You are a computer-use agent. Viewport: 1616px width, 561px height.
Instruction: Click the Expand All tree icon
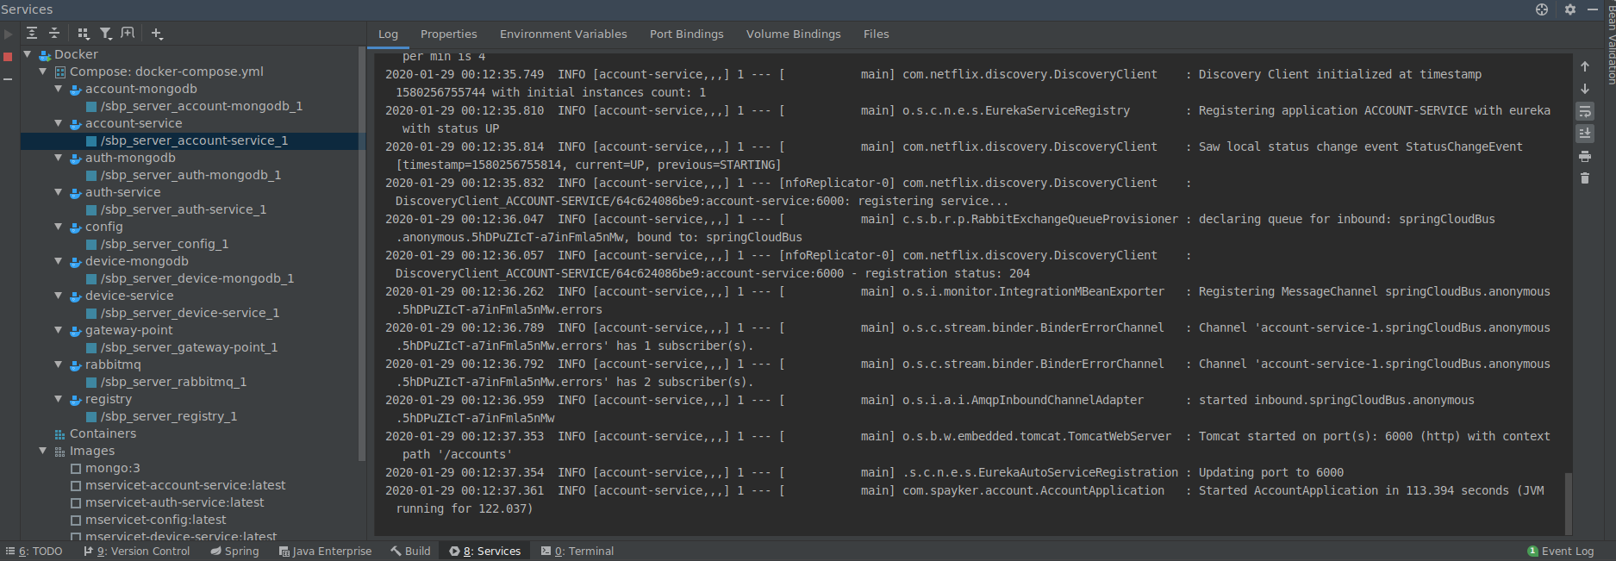coord(32,33)
